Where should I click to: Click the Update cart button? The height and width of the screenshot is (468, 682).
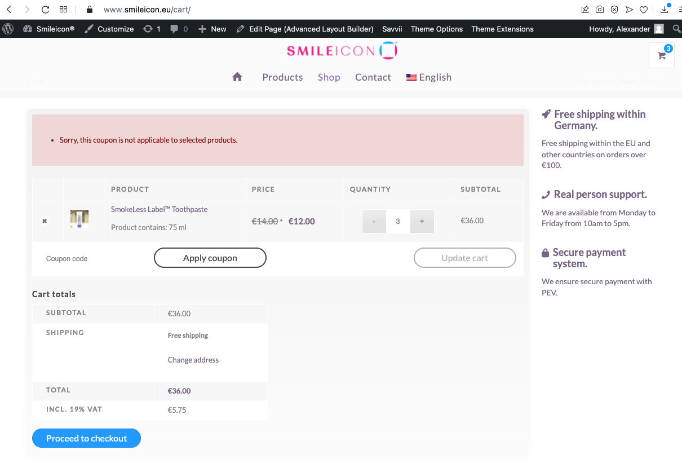[465, 258]
